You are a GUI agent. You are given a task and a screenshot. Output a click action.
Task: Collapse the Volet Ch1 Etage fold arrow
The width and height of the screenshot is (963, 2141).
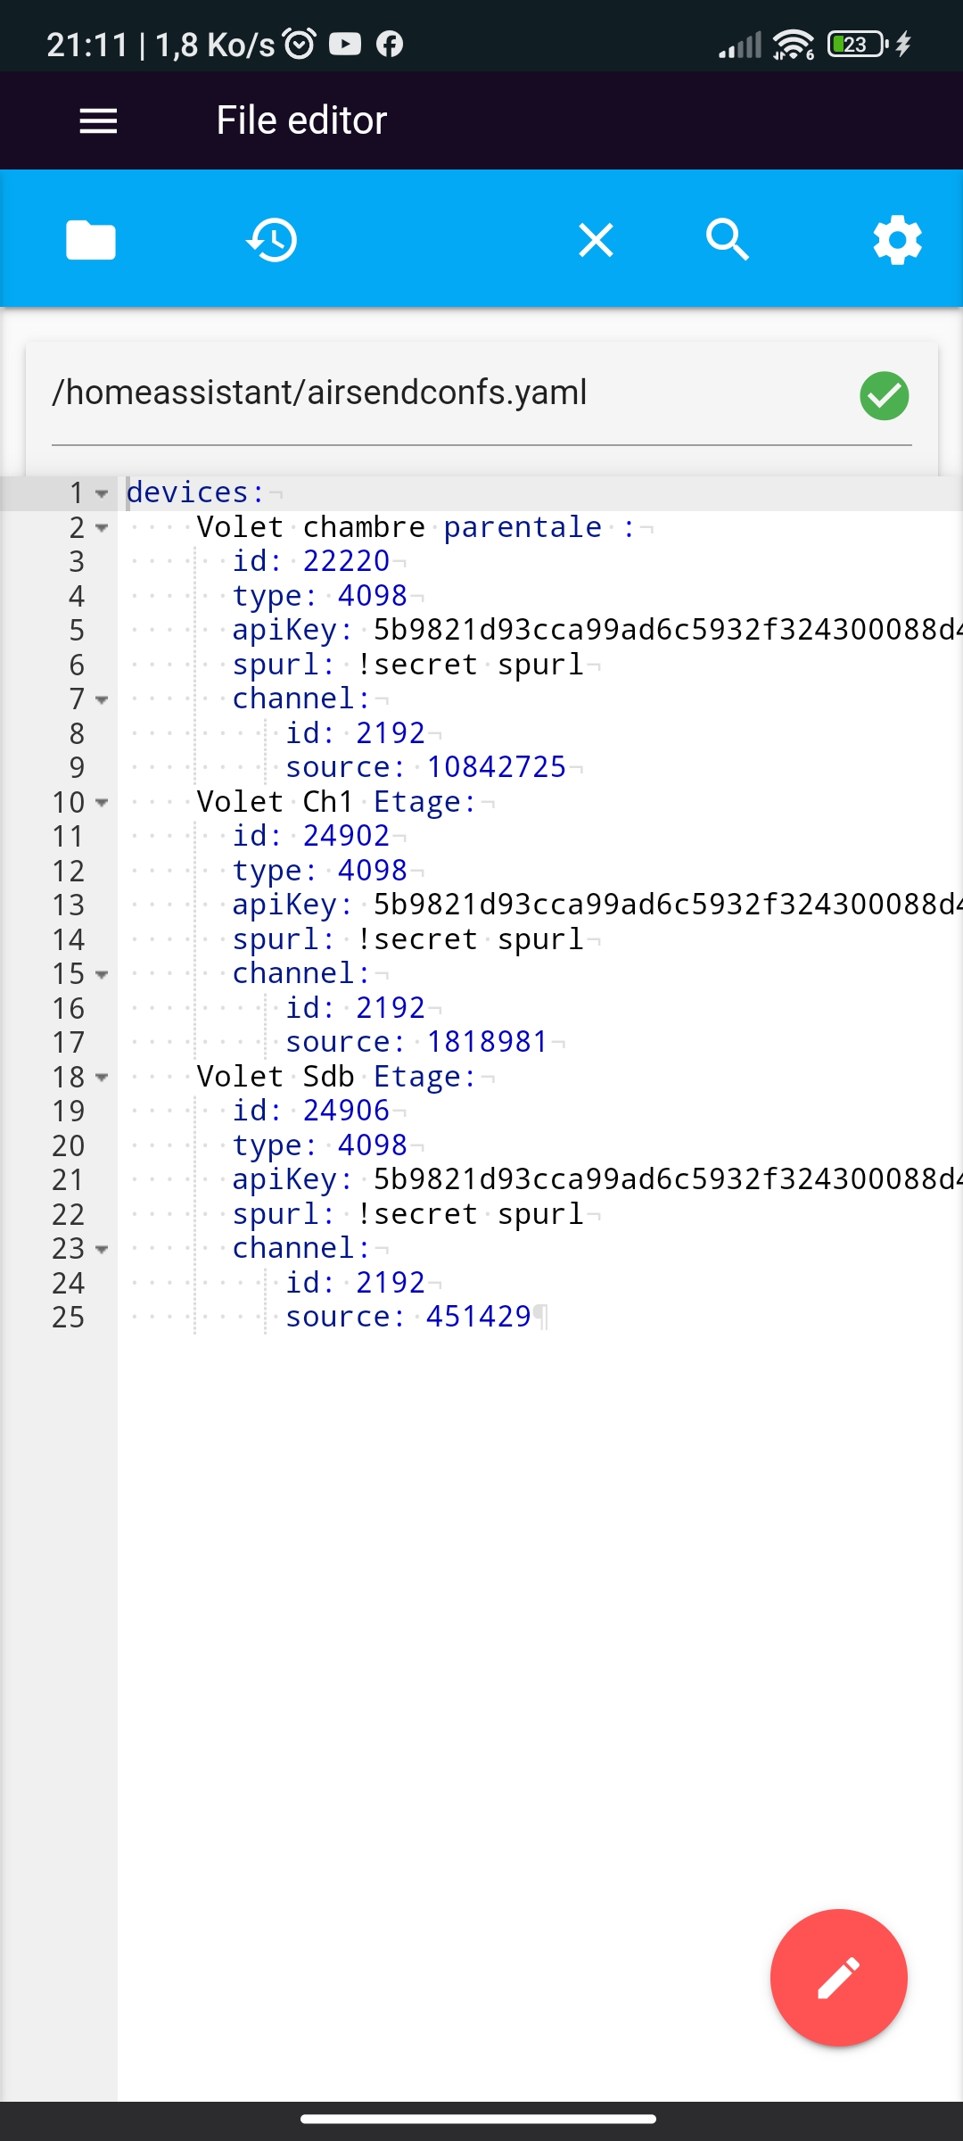coord(102,803)
